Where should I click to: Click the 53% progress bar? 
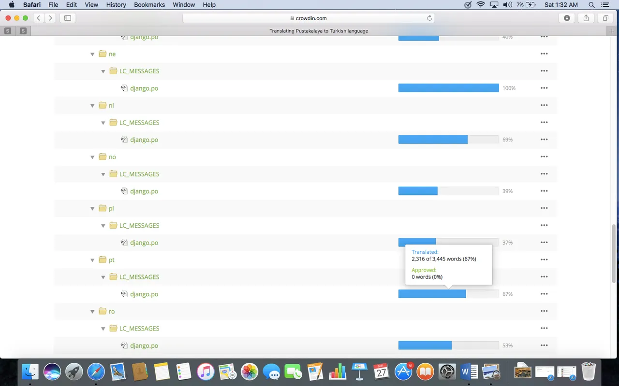(x=448, y=345)
